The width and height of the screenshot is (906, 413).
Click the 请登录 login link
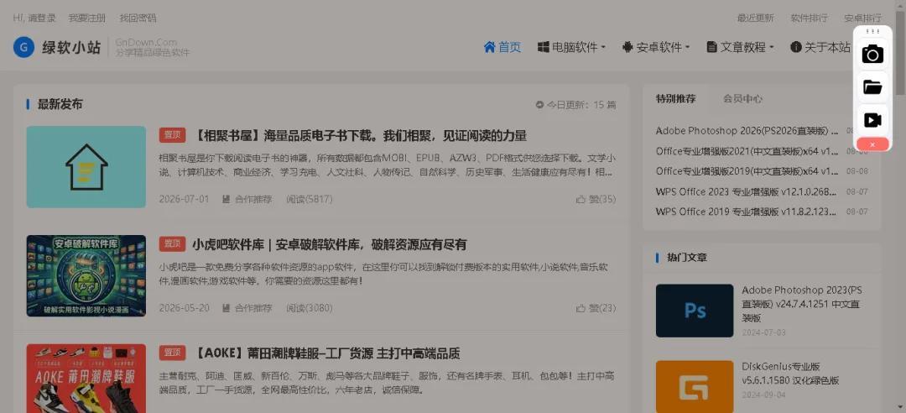coord(42,18)
